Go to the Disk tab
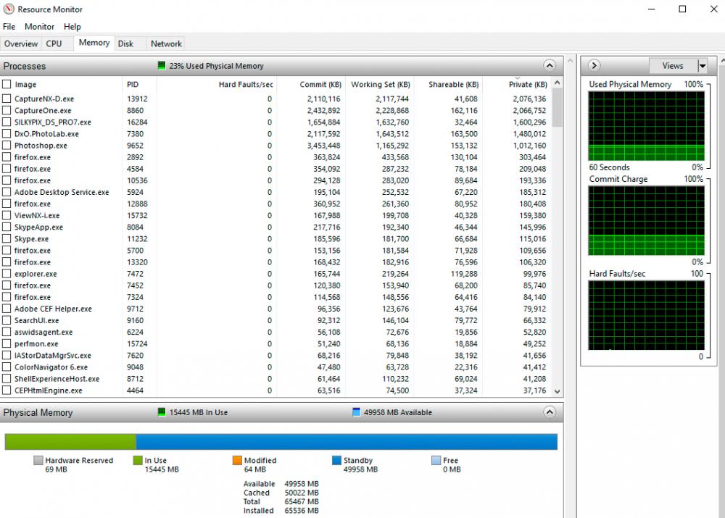Screen dimensions: 725x518 click(125, 44)
